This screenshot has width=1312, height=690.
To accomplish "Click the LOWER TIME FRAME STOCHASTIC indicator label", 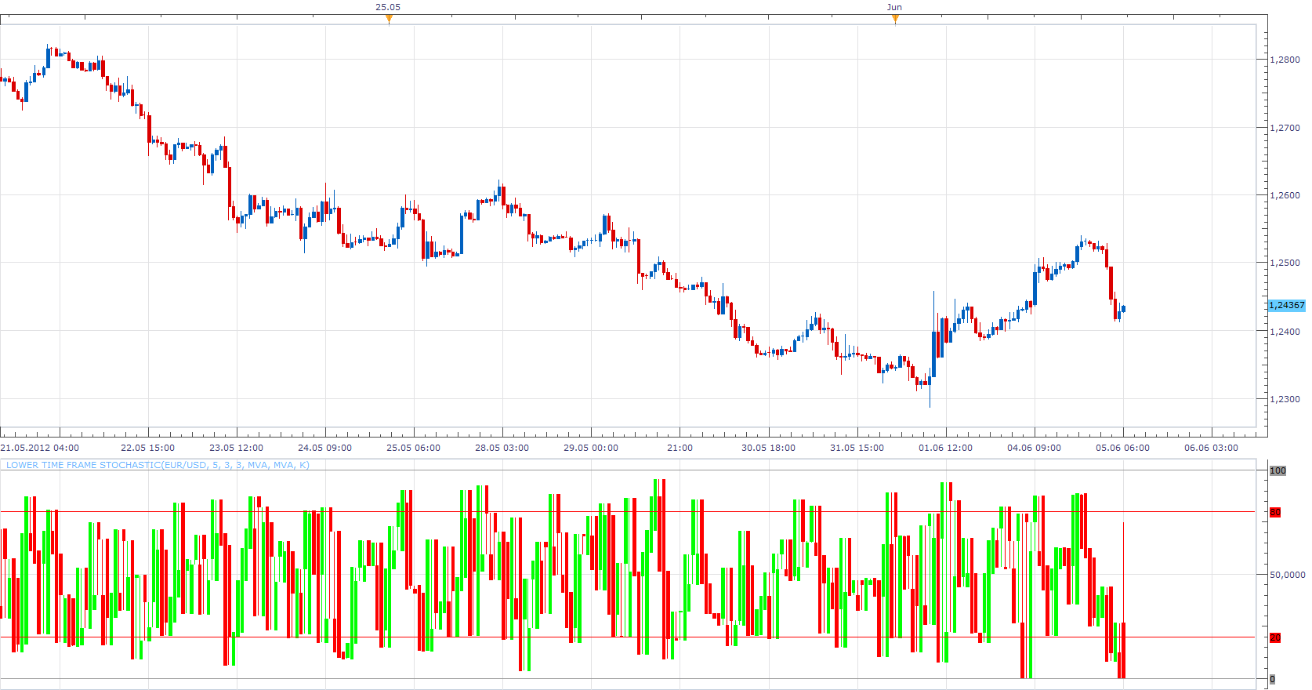I will click(158, 465).
